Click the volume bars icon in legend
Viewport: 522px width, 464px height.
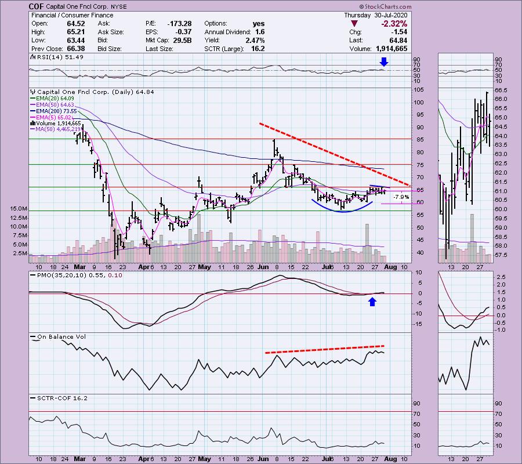click(32, 123)
